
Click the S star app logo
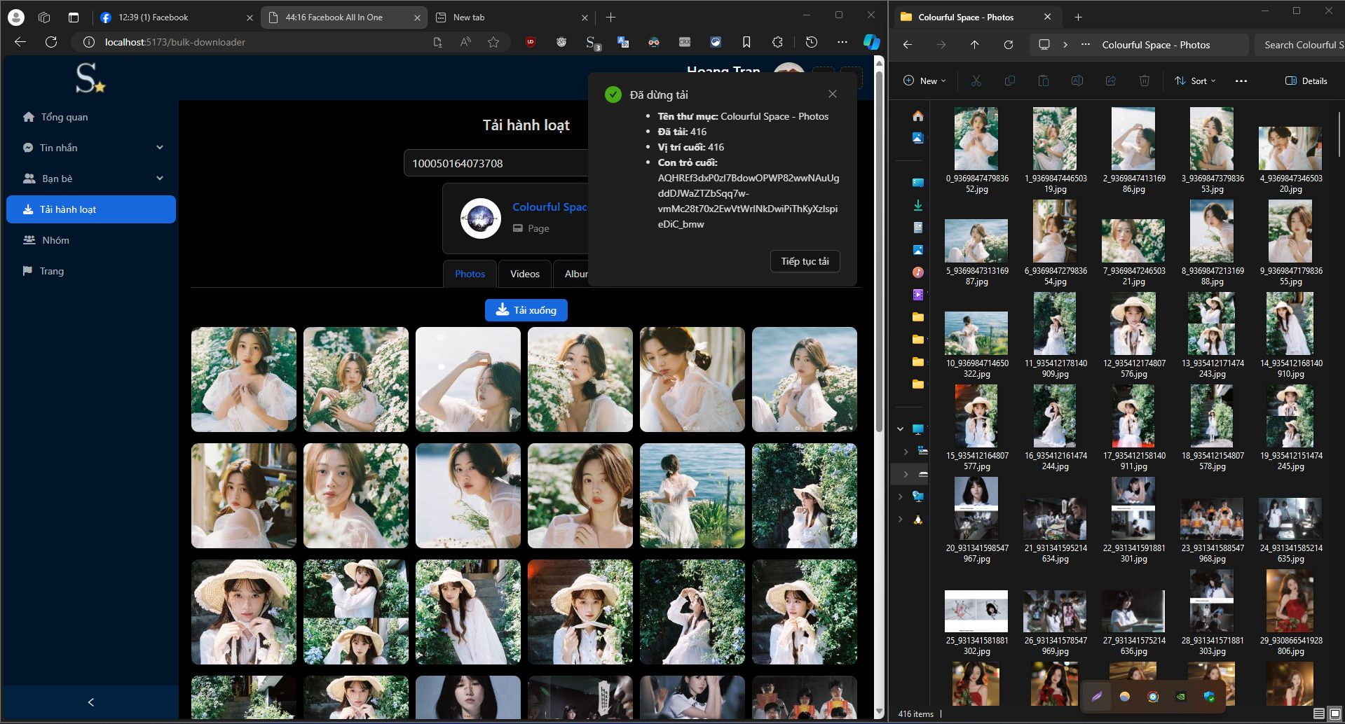point(90,78)
